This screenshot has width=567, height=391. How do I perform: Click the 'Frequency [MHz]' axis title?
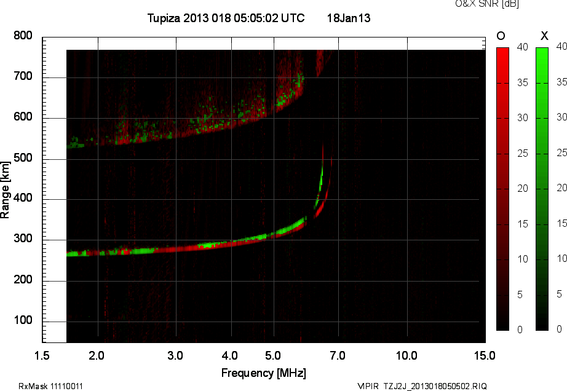[264, 373]
